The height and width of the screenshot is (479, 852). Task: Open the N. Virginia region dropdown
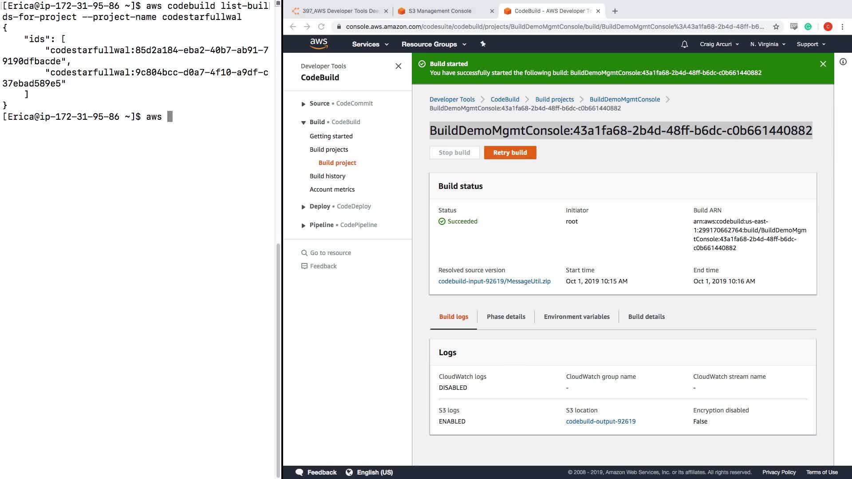(x=768, y=44)
